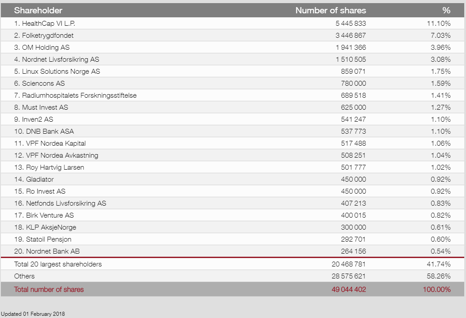The image size is (466, 318).
Task: Select share count 517 488
Action: 353,143
